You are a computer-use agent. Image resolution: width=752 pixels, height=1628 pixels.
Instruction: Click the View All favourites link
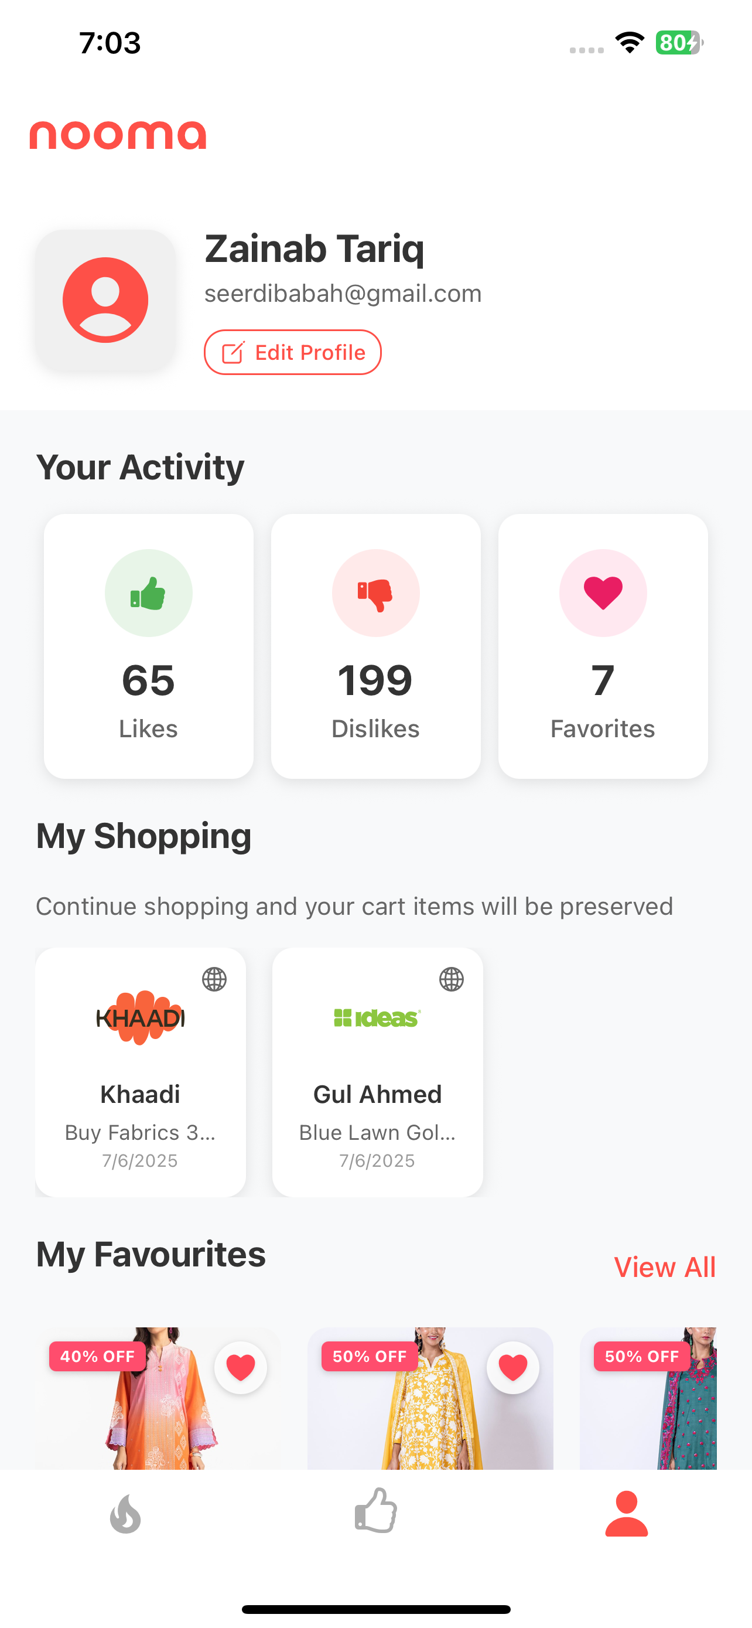pos(664,1267)
